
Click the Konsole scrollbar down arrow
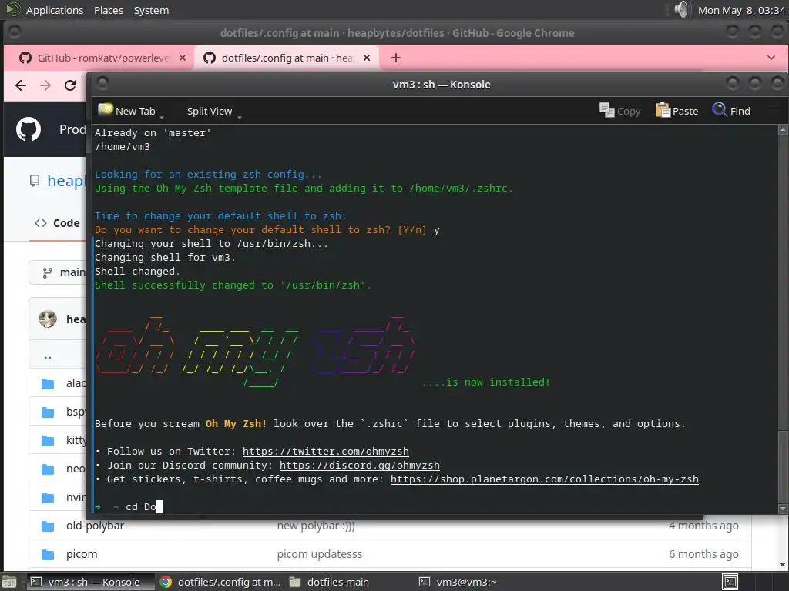tap(783, 509)
